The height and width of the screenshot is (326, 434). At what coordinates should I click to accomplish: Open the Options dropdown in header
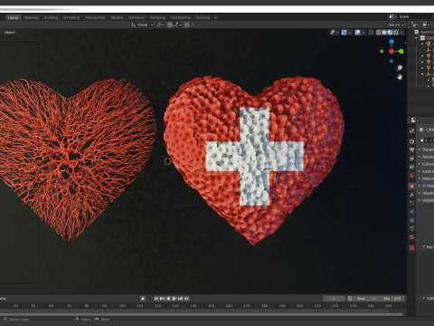click(396, 24)
